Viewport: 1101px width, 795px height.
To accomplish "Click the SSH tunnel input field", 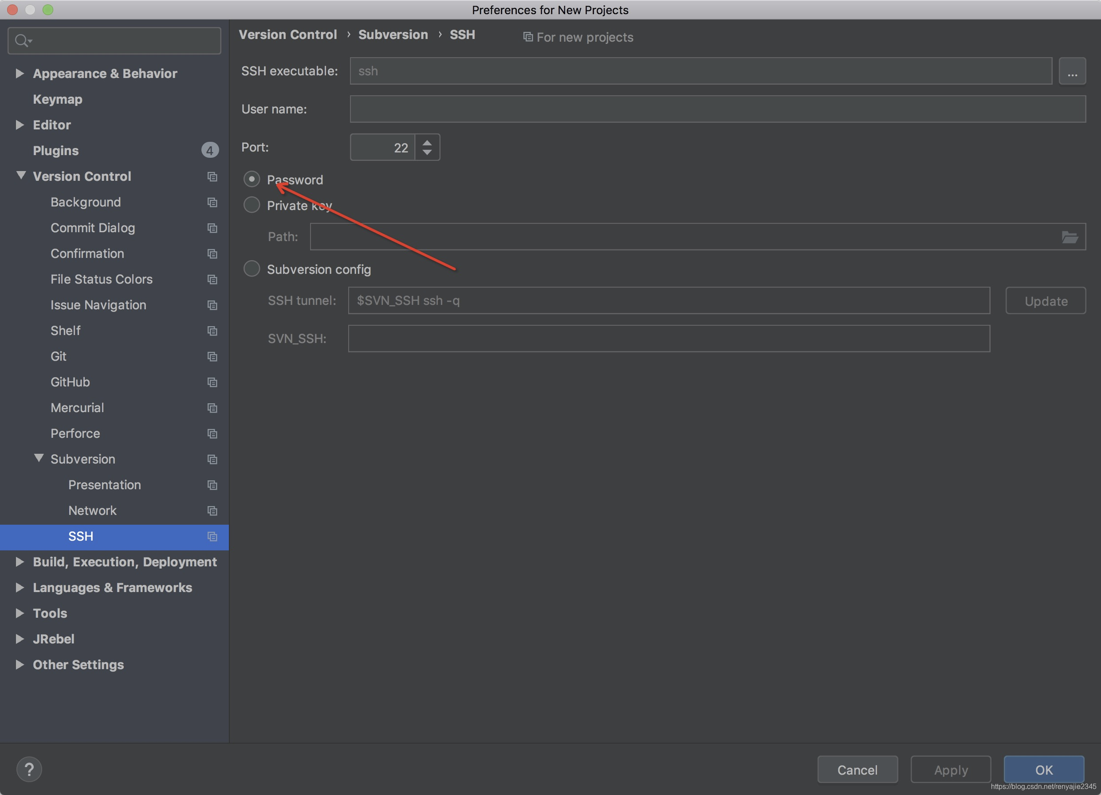I will (x=669, y=301).
